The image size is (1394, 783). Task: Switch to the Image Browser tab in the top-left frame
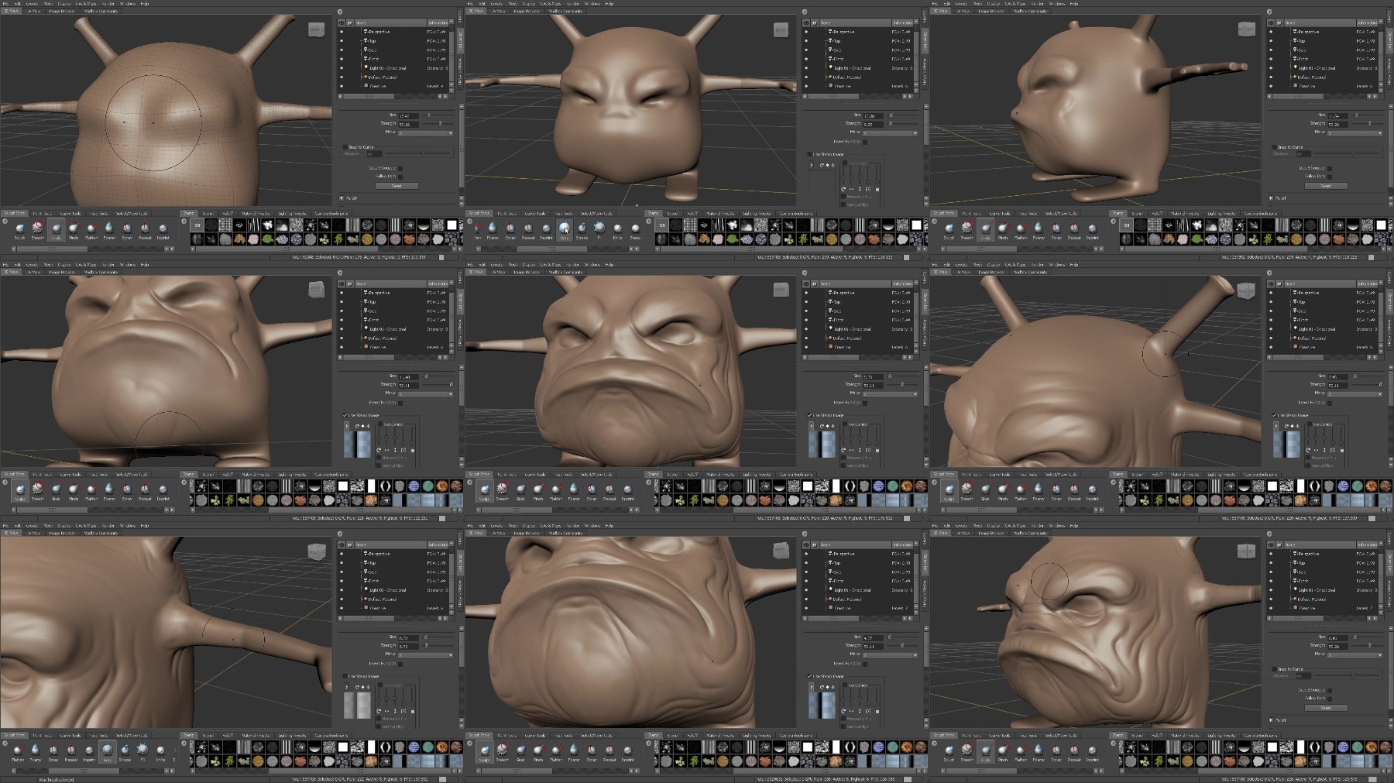pyautogui.click(x=62, y=11)
